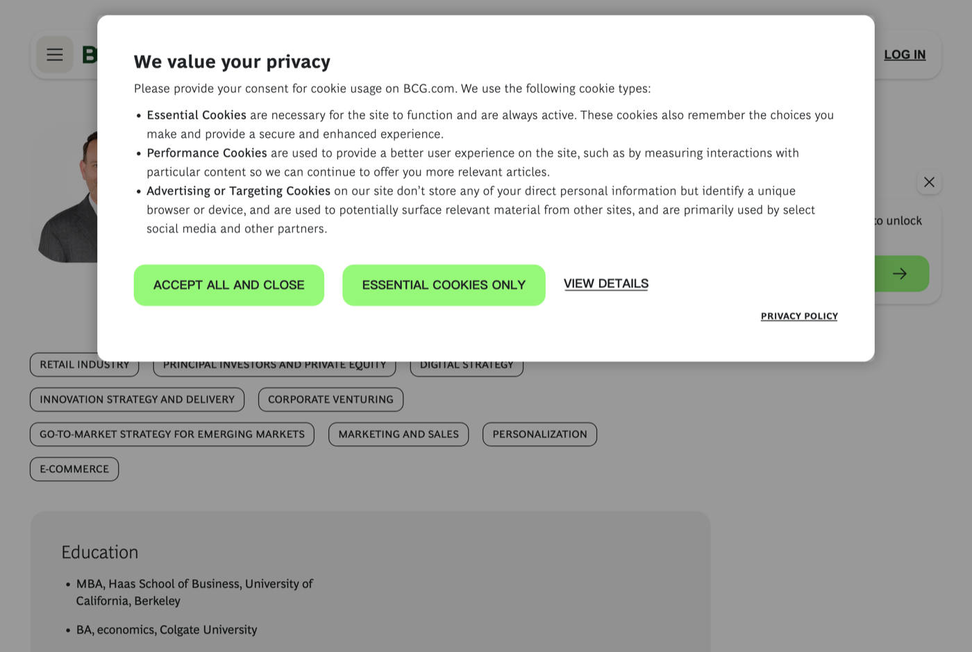Click the Log In link
The width and height of the screenshot is (972, 652).
(905, 55)
